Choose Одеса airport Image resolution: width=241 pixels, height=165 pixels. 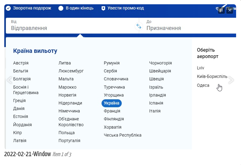coord(203,85)
